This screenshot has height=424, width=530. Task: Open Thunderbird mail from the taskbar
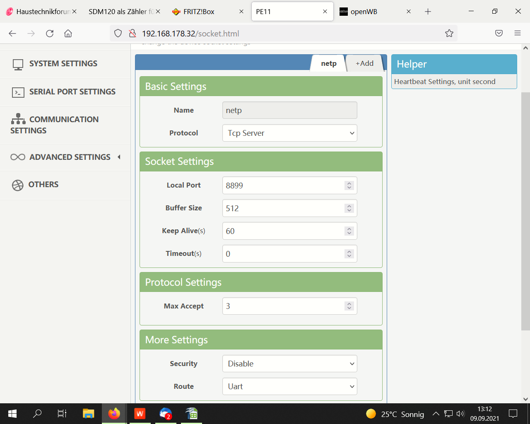(x=166, y=414)
